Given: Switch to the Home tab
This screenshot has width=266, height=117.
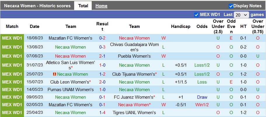Looking at the screenshot, I should (x=101, y=6).
